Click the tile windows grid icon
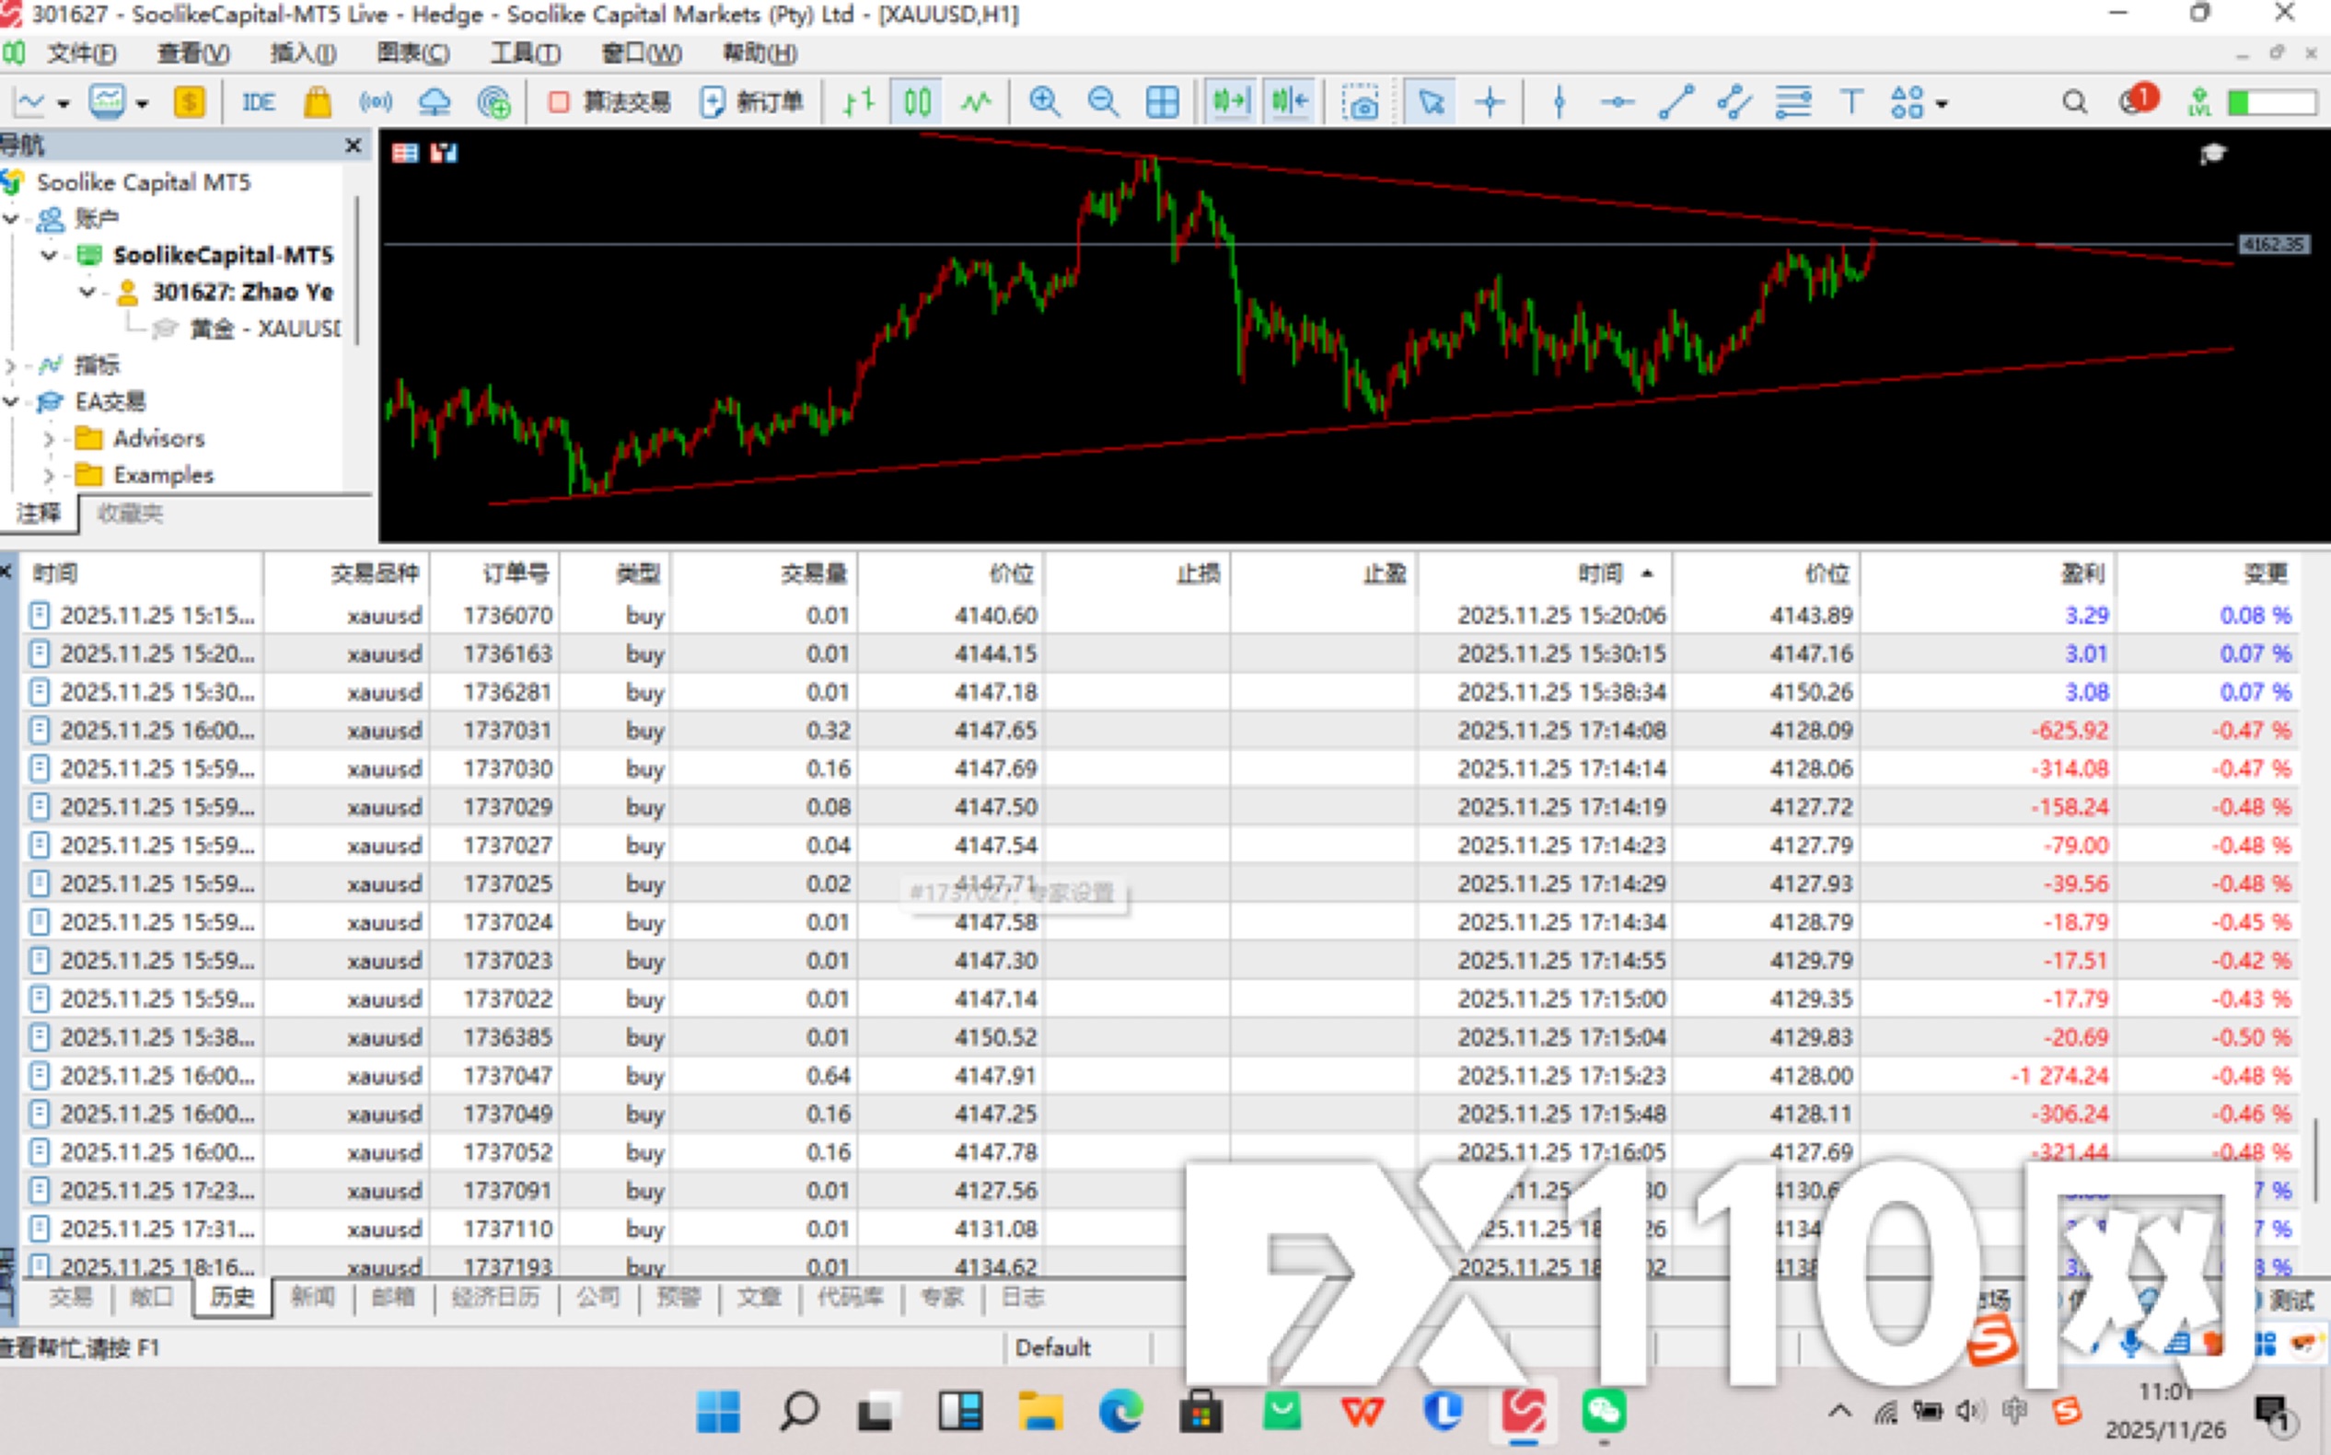Image resolution: width=2331 pixels, height=1455 pixels. 1162,102
